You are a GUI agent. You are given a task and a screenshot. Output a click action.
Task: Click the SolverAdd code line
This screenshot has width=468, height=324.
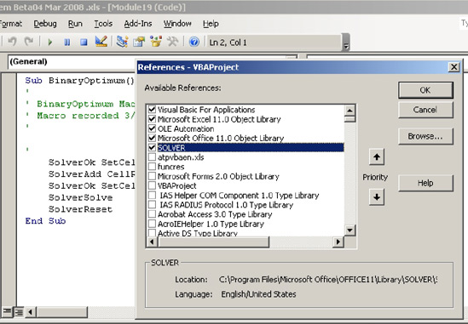click(91, 174)
